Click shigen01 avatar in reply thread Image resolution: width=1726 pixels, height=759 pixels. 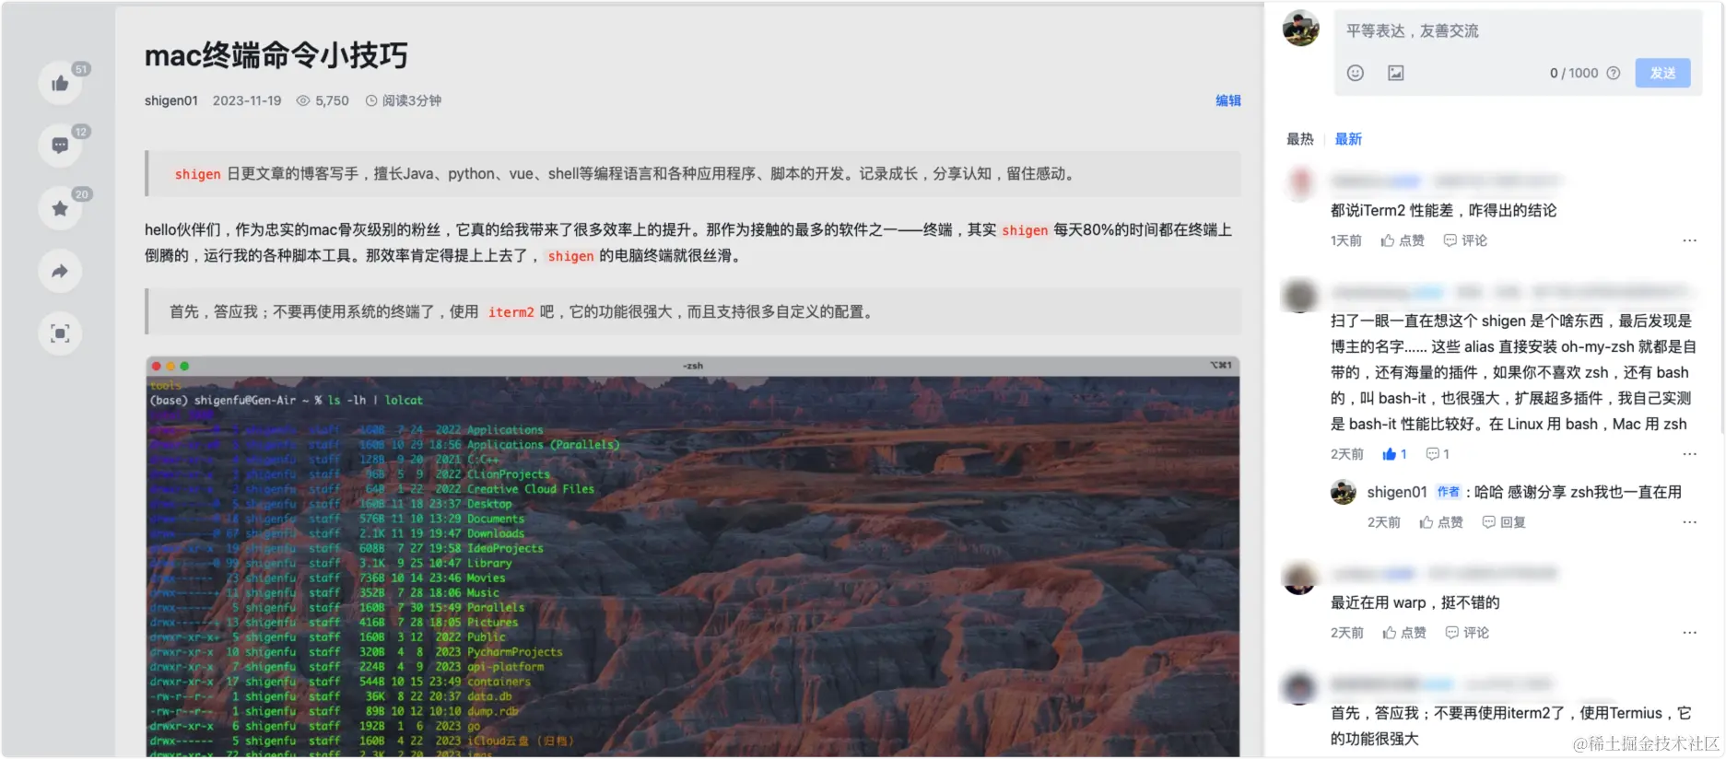1343,492
